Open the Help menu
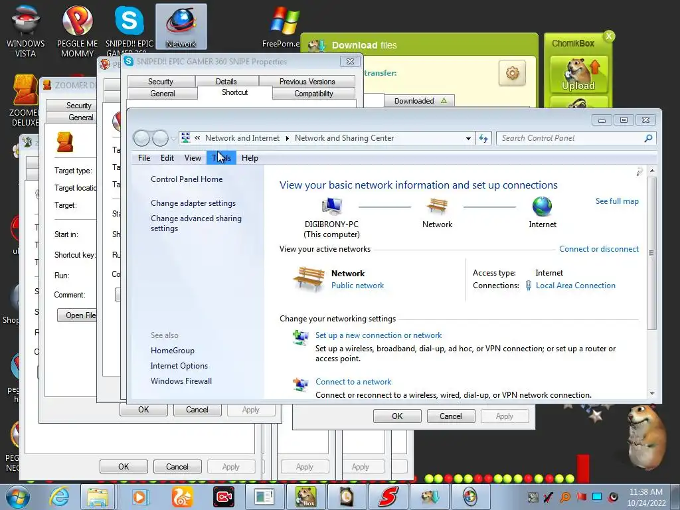The width and height of the screenshot is (680, 510). 250,158
